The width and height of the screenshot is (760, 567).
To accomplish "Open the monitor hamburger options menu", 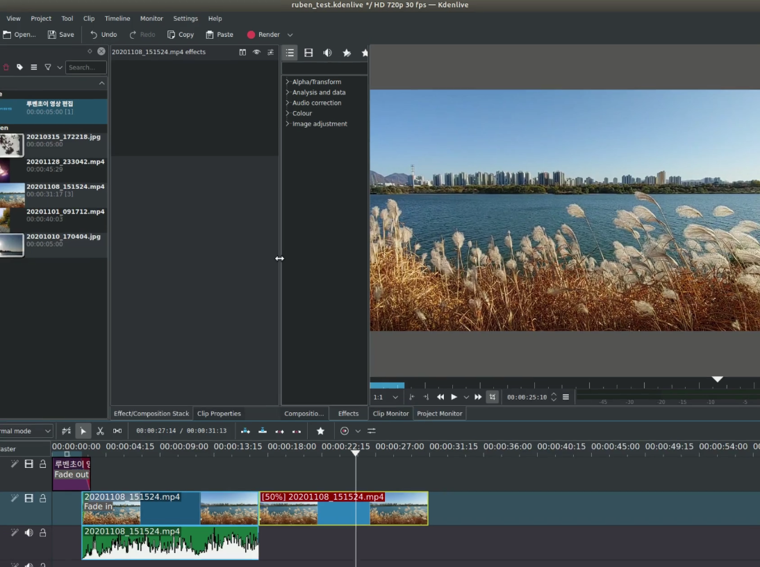I will (565, 397).
